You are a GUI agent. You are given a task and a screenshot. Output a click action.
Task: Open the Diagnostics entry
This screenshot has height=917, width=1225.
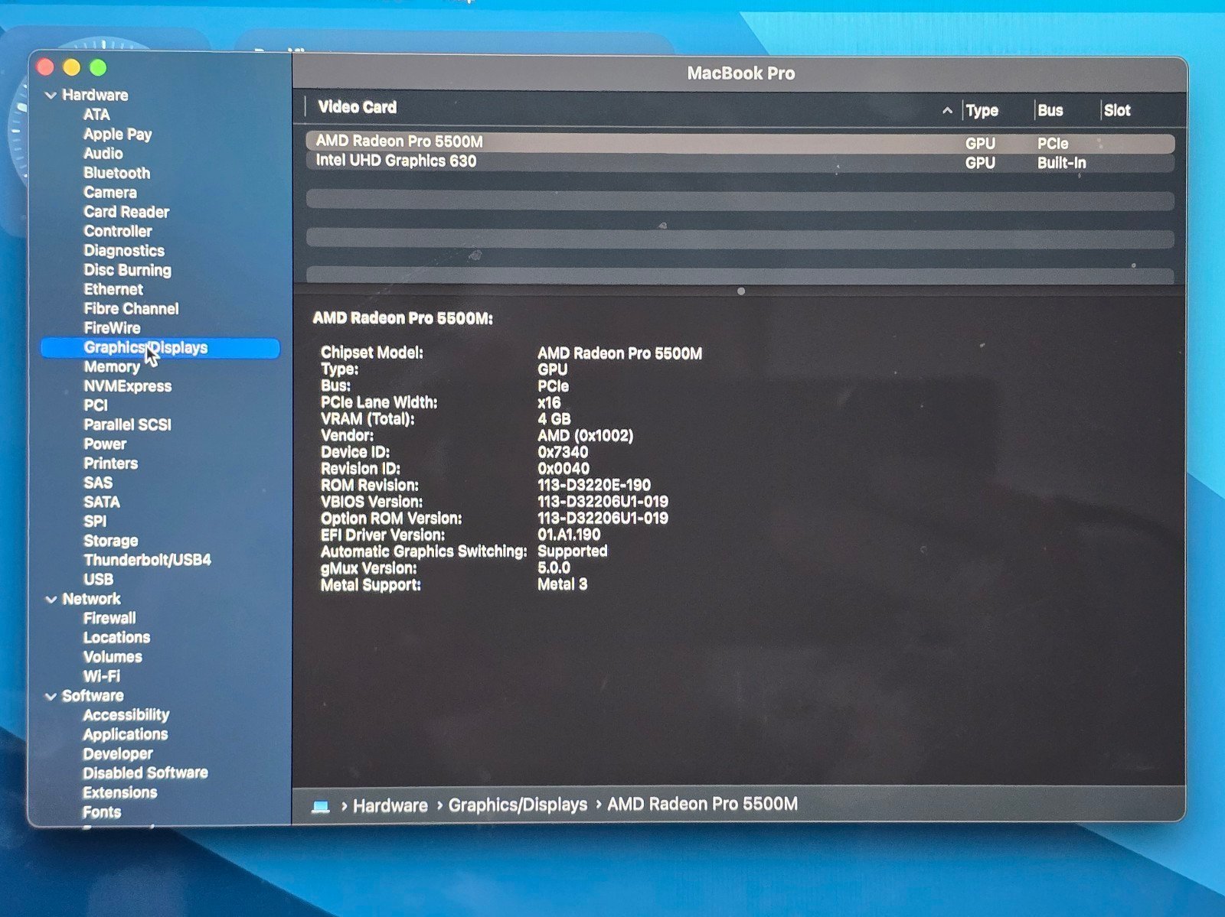pos(124,251)
